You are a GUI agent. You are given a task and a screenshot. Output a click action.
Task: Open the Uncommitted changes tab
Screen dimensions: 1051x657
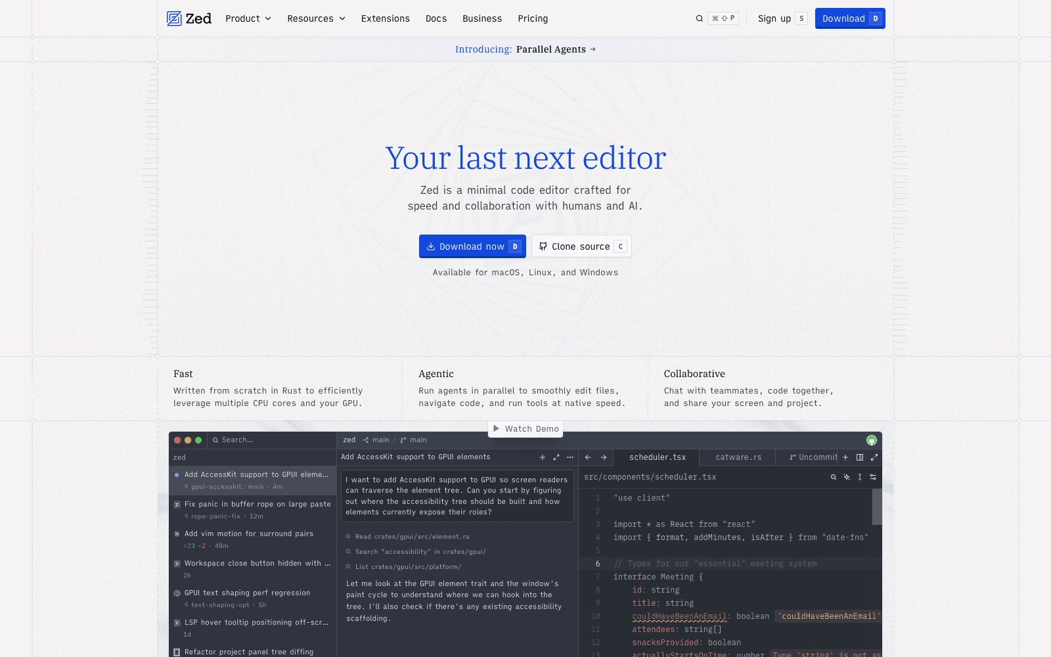click(x=813, y=457)
